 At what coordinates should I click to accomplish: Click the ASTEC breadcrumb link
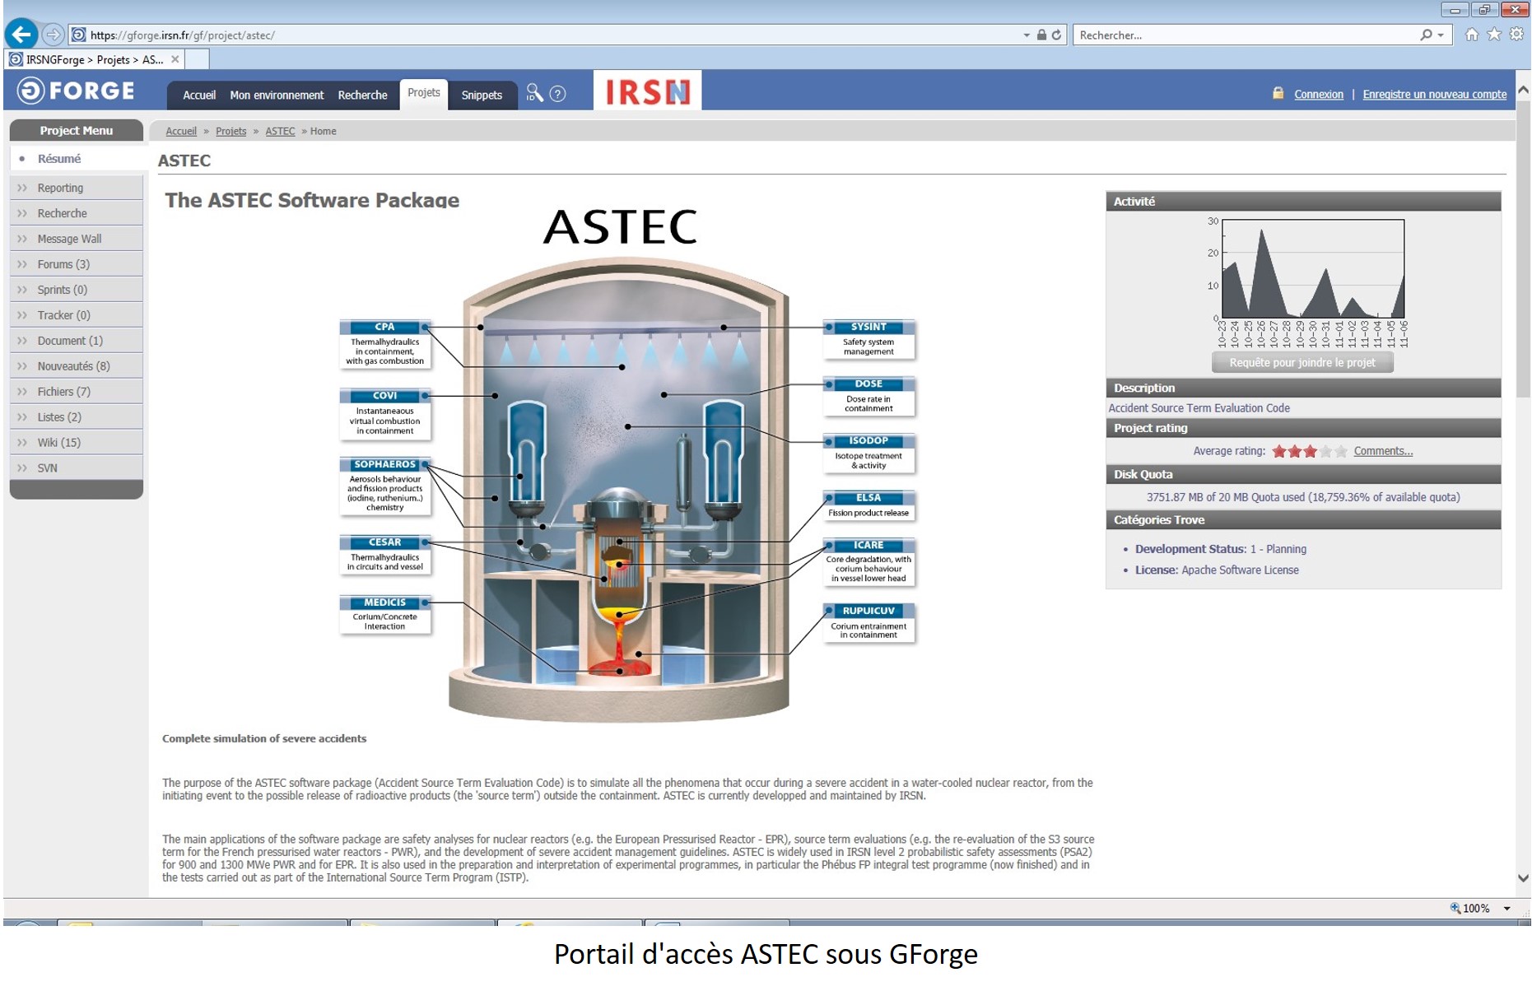click(280, 131)
